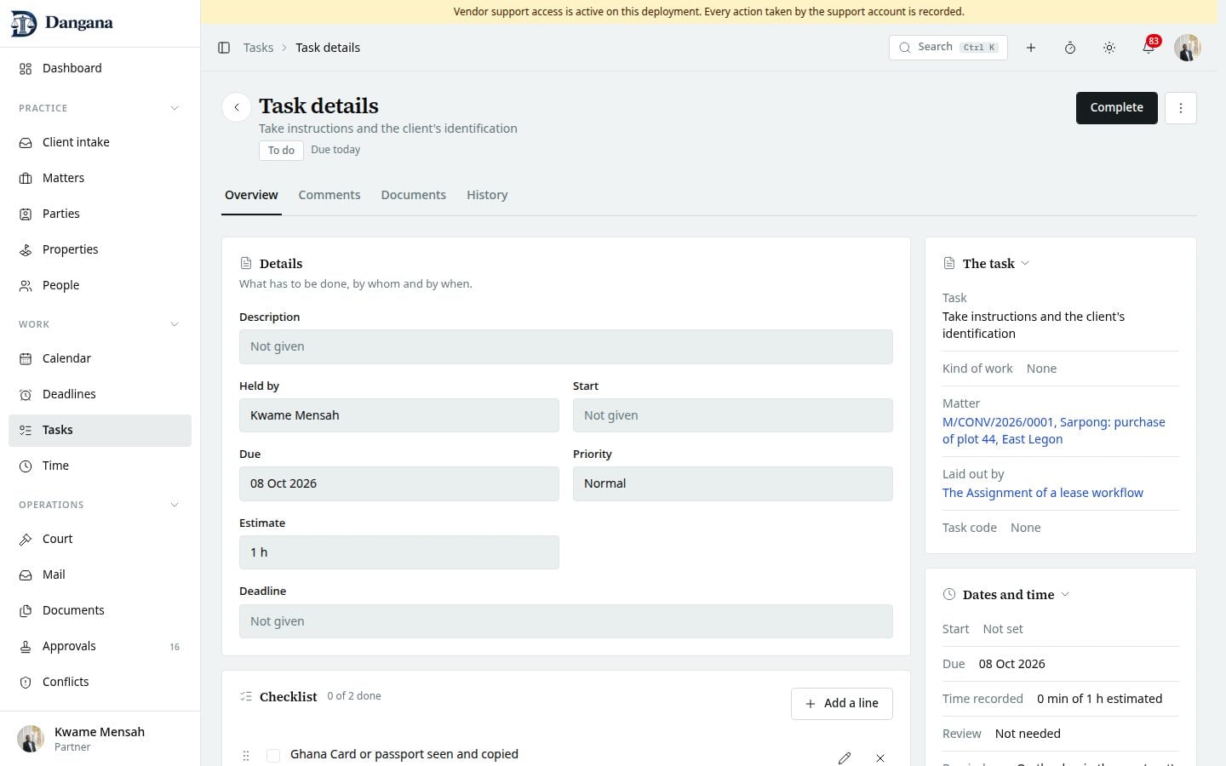
Task: Select the Overview tab
Action: coord(251,195)
